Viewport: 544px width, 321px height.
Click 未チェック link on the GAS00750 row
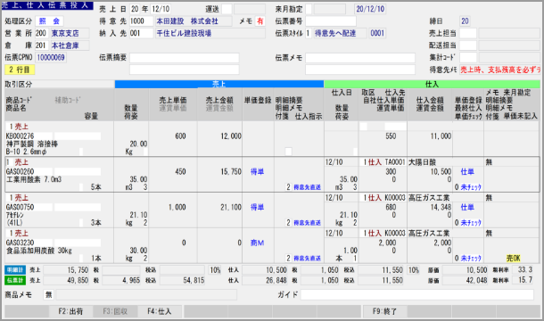(x=471, y=223)
